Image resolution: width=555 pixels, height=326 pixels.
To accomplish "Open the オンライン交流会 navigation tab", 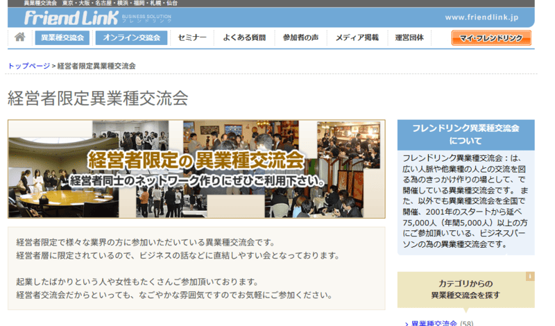I will (x=131, y=37).
